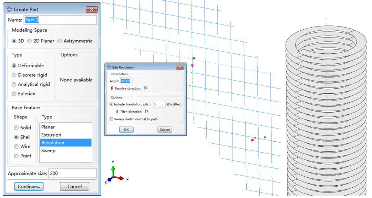Click Continue in Create Part dialog
Image resolution: width=372 pixels, height=198 pixels.
coord(29,186)
